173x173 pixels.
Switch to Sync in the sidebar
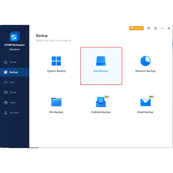(x=12, y=82)
